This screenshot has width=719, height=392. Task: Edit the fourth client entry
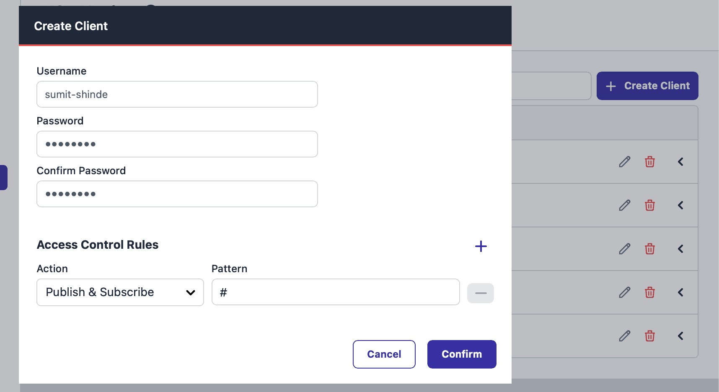coord(624,292)
